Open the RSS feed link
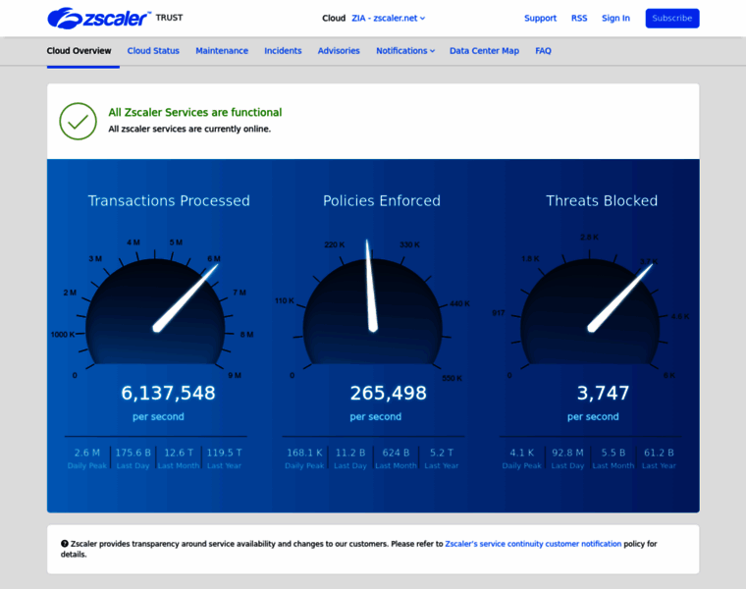The height and width of the screenshot is (589, 746). click(x=579, y=18)
